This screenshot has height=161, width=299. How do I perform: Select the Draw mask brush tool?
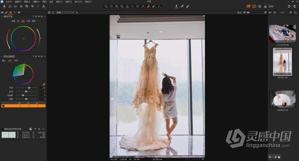pyautogui.click(x=143, y=7)
